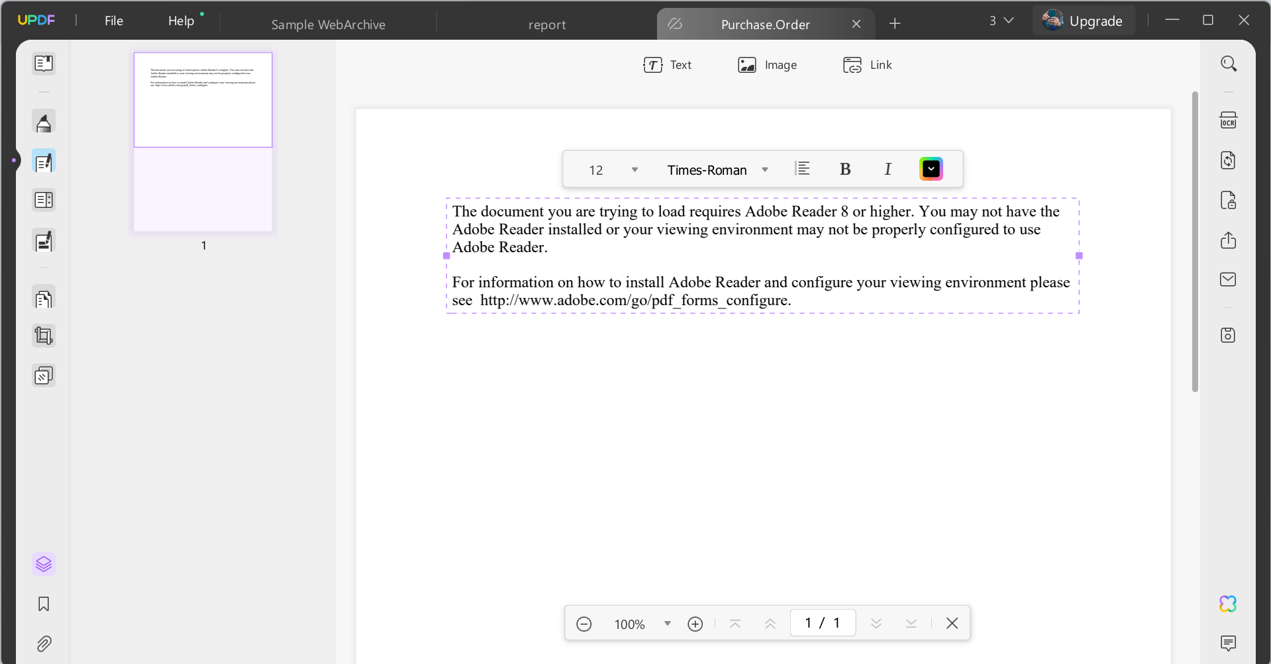Open the Search tool

pos(1229,63)
